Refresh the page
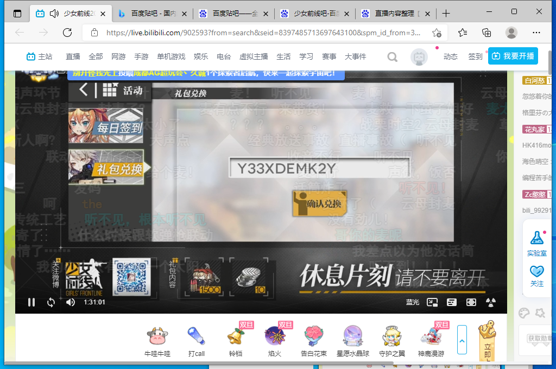 click(67, 33)
